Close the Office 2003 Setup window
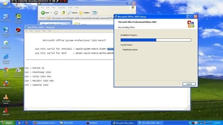The height and width of the screenshot is (125, 223). (196, 17)
